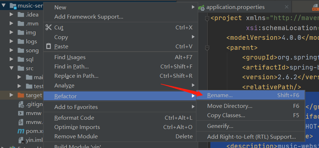Screen dimensions: 319x148
Task: Click the .idea folder icon
Action: [x=21, y=14]
